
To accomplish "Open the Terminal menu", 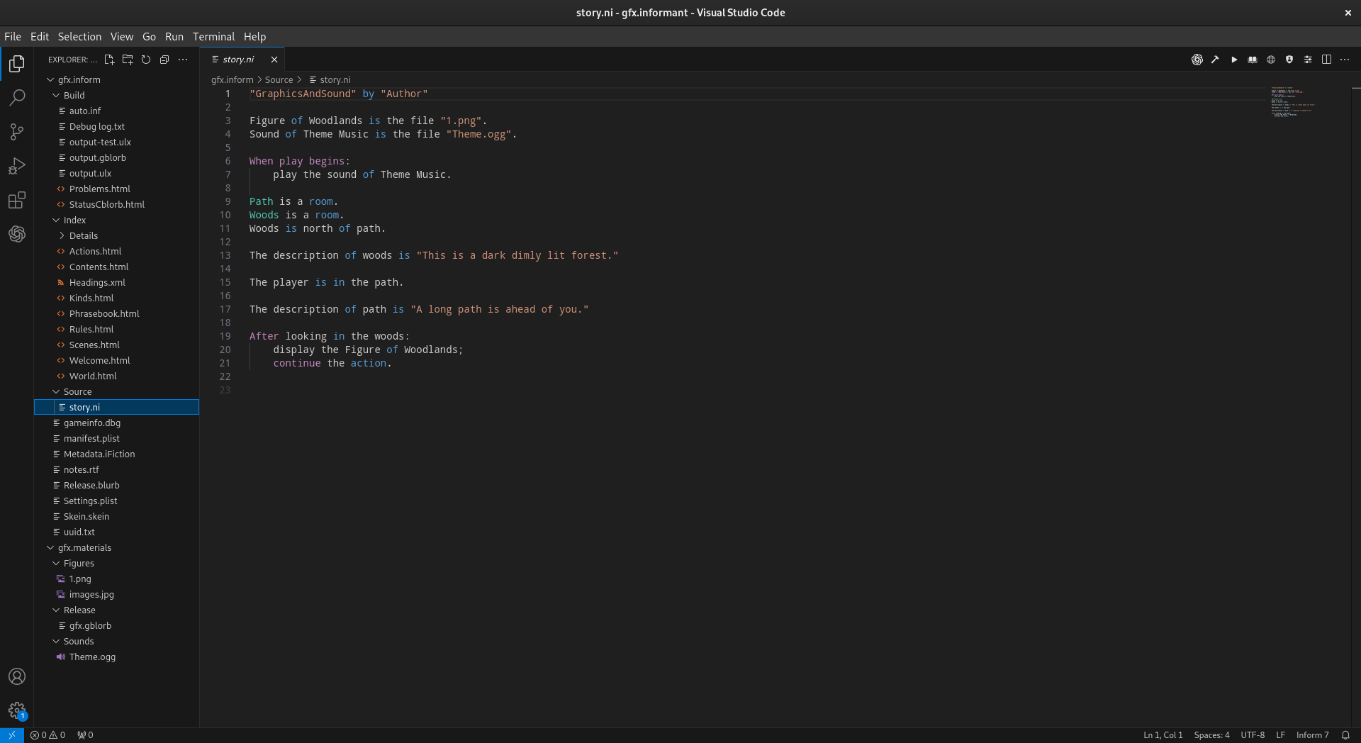I will click(213, 37).
